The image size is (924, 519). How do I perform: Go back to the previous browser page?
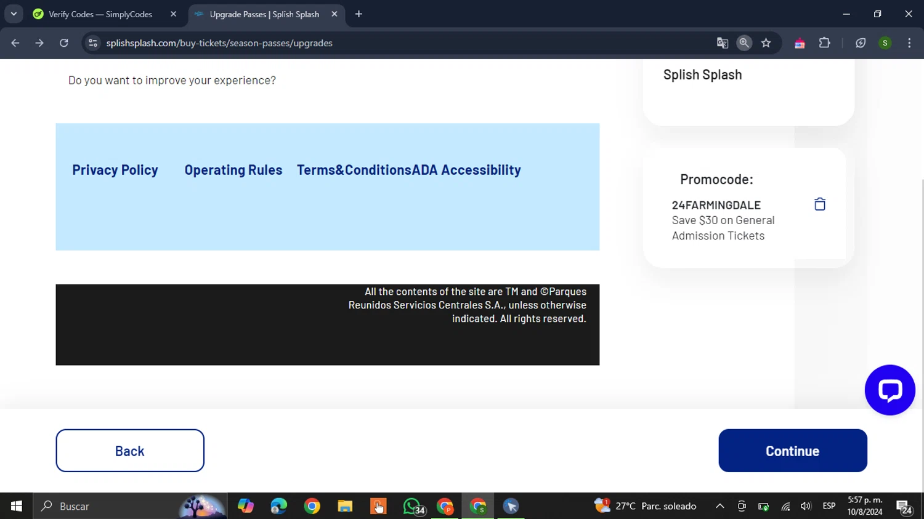(15, 43)
